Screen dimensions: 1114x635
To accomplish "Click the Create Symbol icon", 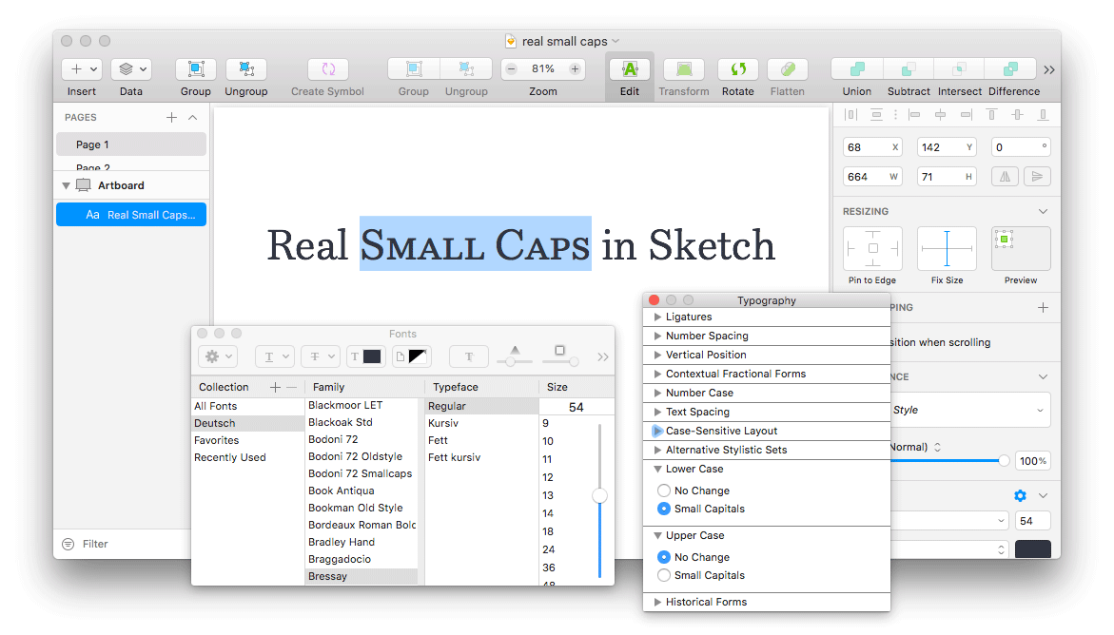I will coord(328,69).
